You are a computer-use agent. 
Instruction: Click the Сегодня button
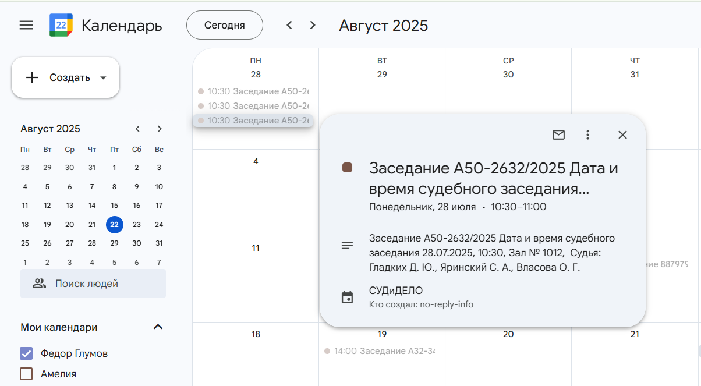click(x=224, y=25)
